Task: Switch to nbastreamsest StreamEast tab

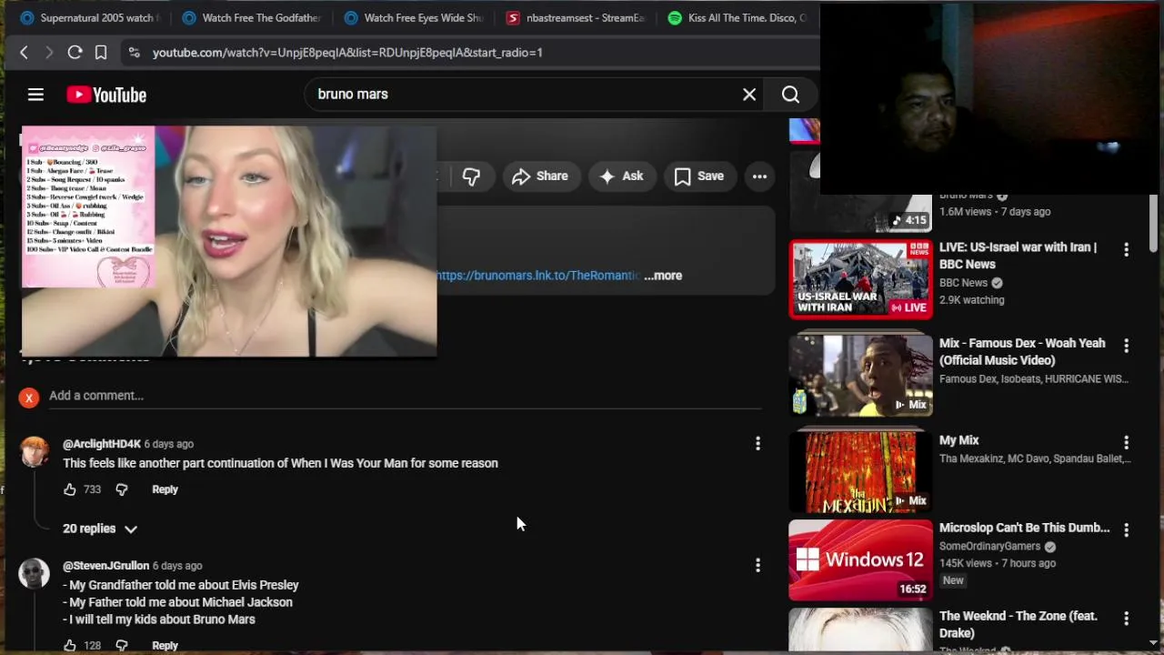Action: point(576,18)
